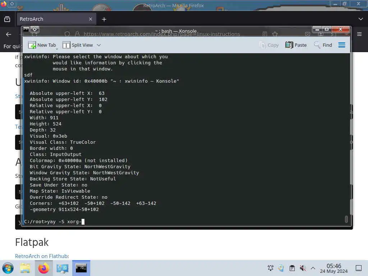
Task: Open Find in the Konsole toolbar
Action: (323, 45)
